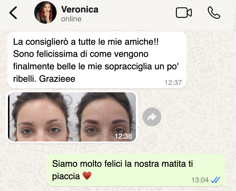
Task: Select the green reply Siamo molto felici
Action: 136,170
